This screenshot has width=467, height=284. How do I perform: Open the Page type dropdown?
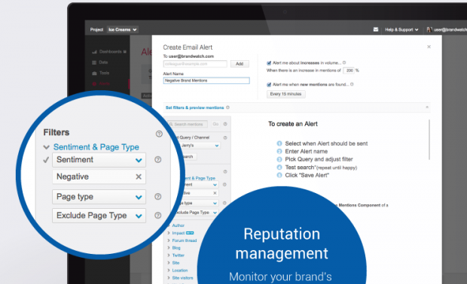point(99,197)
